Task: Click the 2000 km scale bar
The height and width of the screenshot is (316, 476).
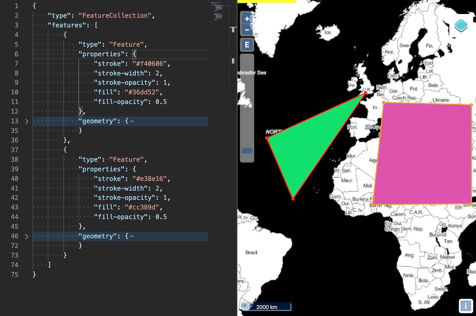Action: pyautogui.click(x=267, y=307)
